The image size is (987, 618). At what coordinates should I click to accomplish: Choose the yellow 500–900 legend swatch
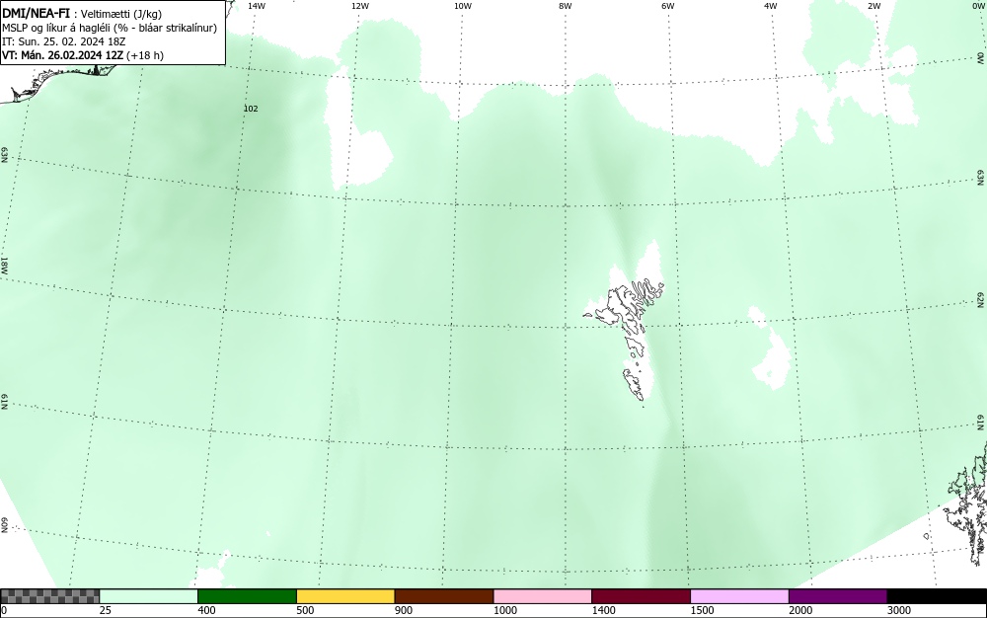pos(345,596)
